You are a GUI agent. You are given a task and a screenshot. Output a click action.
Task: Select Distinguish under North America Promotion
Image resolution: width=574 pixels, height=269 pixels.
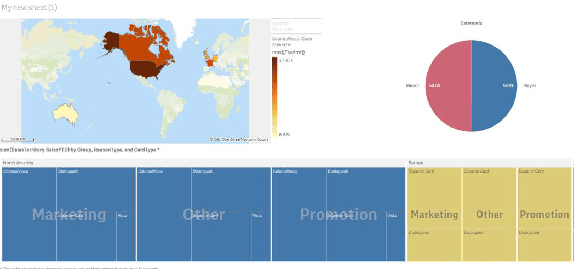click(x=366, y=189)
